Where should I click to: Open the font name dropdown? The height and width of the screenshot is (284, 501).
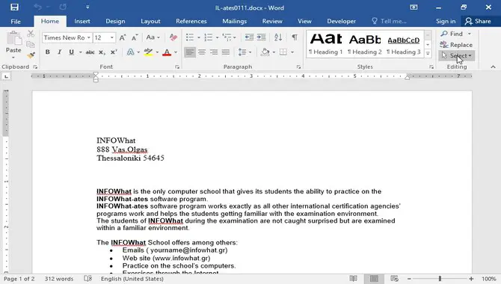[x=88, y=37]
